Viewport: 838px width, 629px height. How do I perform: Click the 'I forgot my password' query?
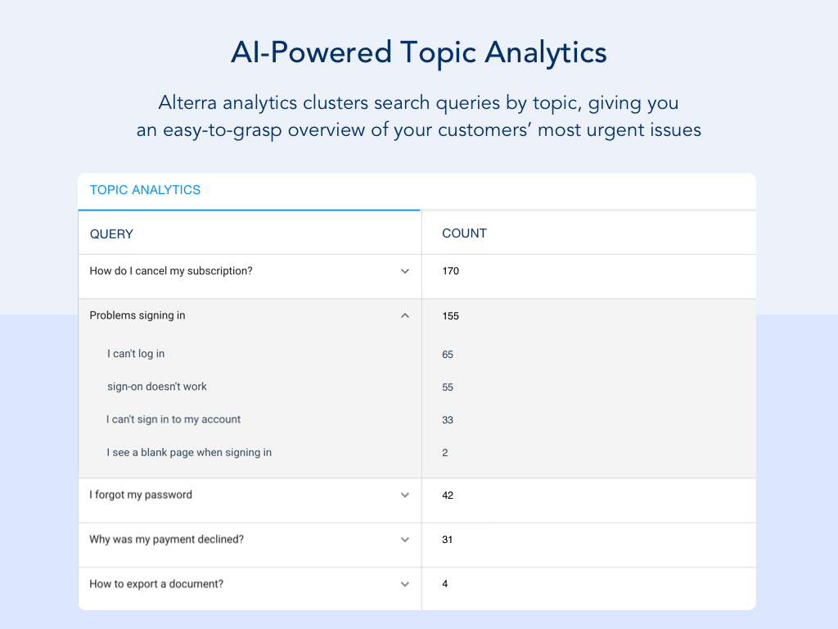pyautogui.click(x=141, y=495)
